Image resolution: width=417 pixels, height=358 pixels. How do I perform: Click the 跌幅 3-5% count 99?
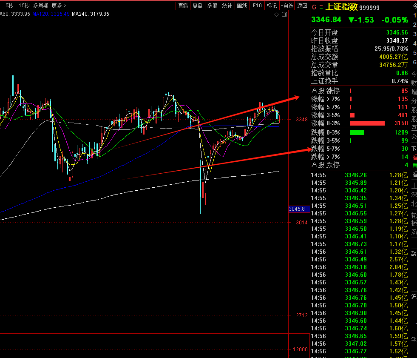pyautogui.click(x=405, y=140)
